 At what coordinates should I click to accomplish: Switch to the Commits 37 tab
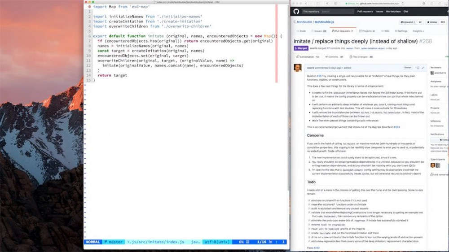[334, 57]
